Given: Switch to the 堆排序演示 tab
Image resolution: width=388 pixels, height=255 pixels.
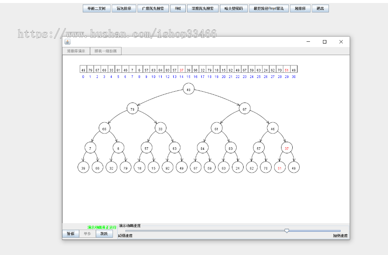Looking at the screenshot, I should (78, 51).
